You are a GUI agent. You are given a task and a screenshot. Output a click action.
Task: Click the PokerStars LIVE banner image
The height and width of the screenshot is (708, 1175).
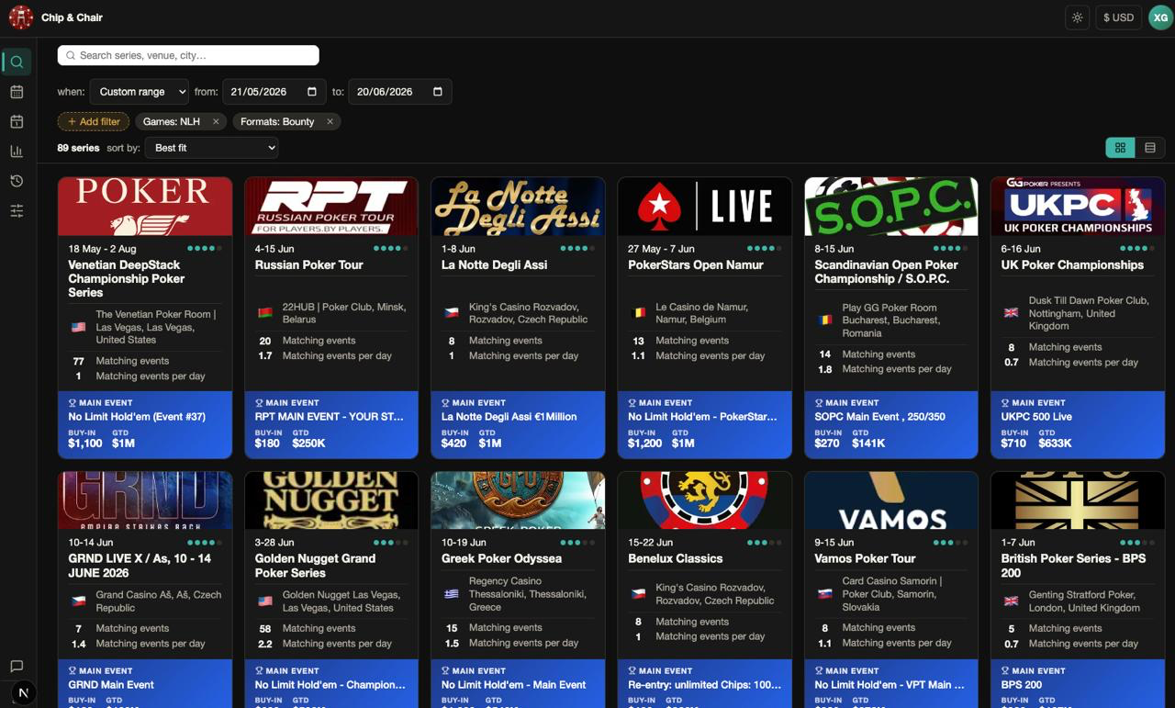coord(705,207)
